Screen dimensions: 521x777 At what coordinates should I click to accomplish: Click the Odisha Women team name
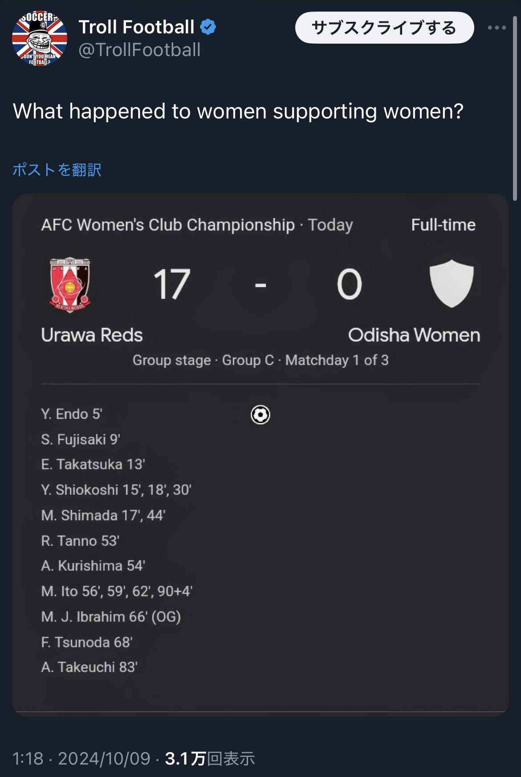(x=414, y=335)
